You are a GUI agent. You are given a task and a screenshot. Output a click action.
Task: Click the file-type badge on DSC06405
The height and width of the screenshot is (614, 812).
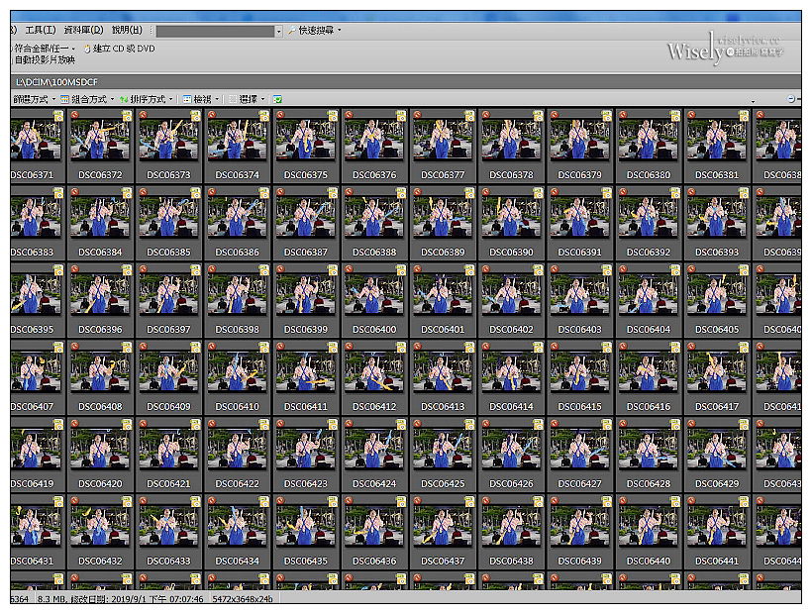744,269
